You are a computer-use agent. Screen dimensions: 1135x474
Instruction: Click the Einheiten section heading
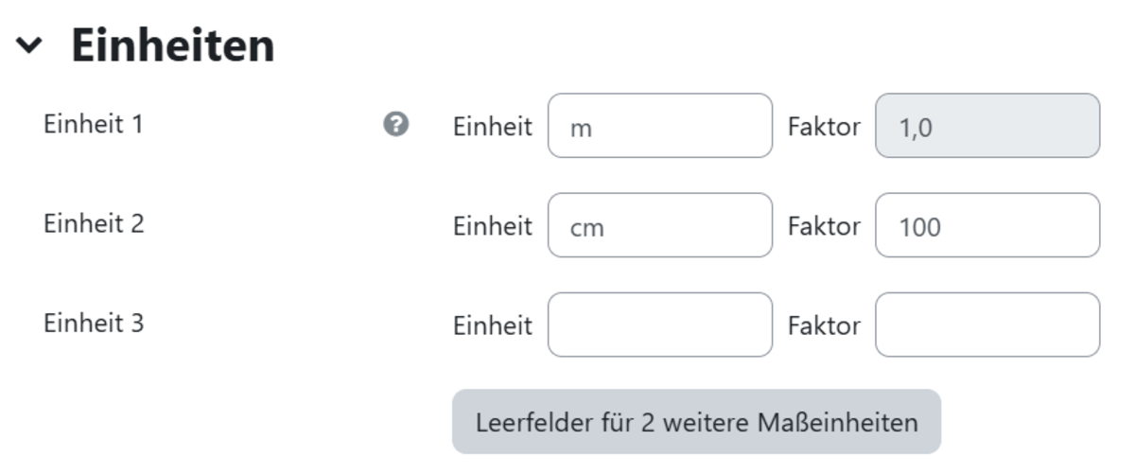173,45
